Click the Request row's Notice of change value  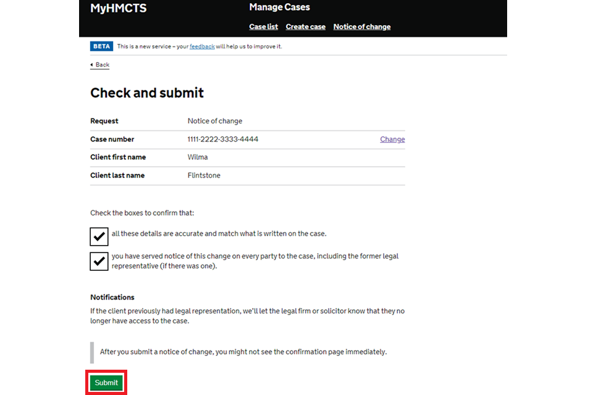point(215,121)
